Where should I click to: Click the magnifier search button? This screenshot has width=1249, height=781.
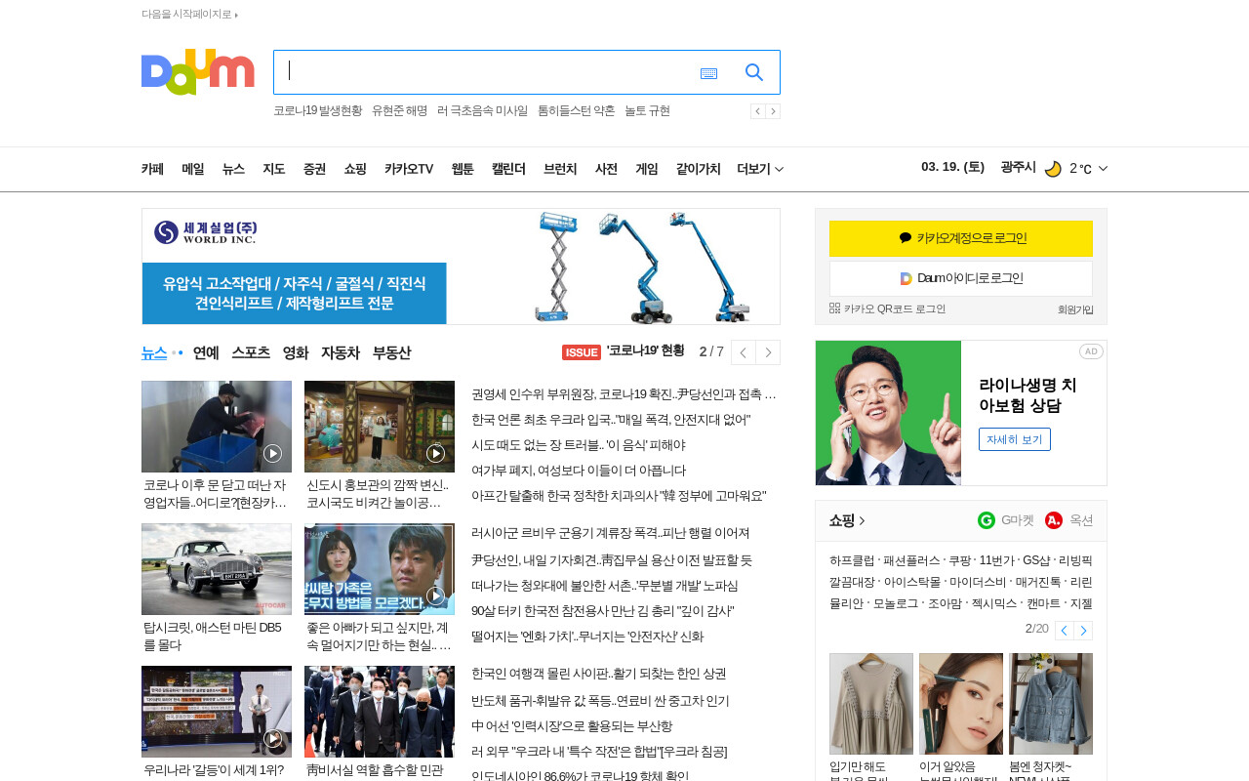[x=754, y=72]
